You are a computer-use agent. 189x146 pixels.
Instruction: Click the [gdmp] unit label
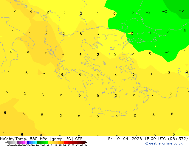57,139
